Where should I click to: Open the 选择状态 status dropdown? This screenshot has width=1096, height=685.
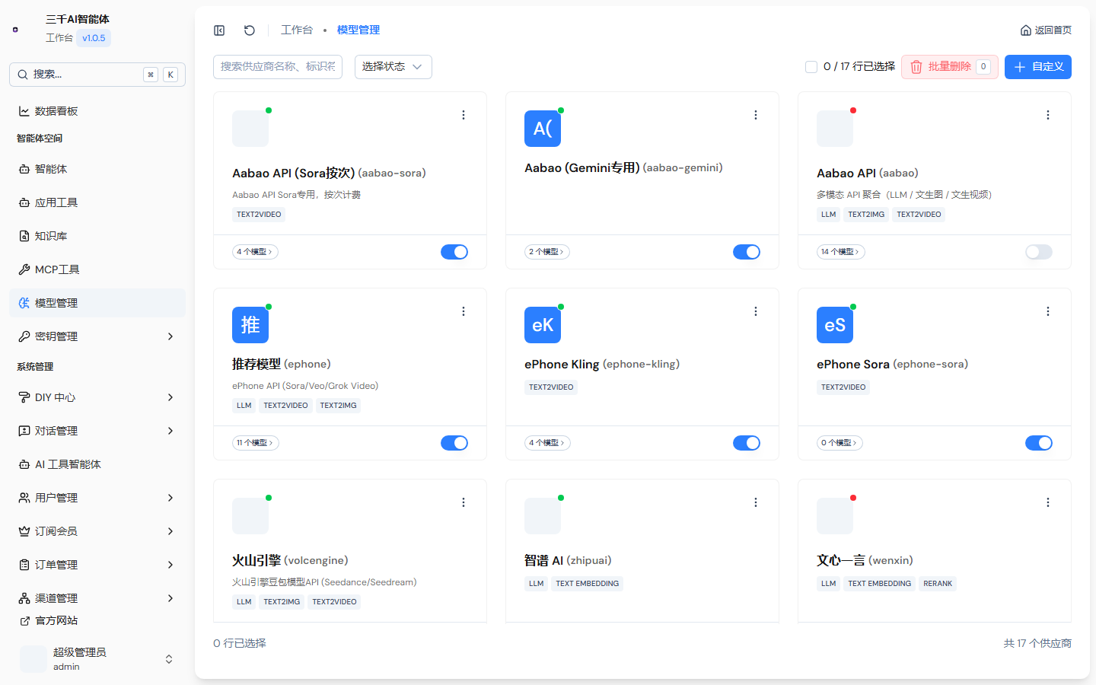[393, 67]
